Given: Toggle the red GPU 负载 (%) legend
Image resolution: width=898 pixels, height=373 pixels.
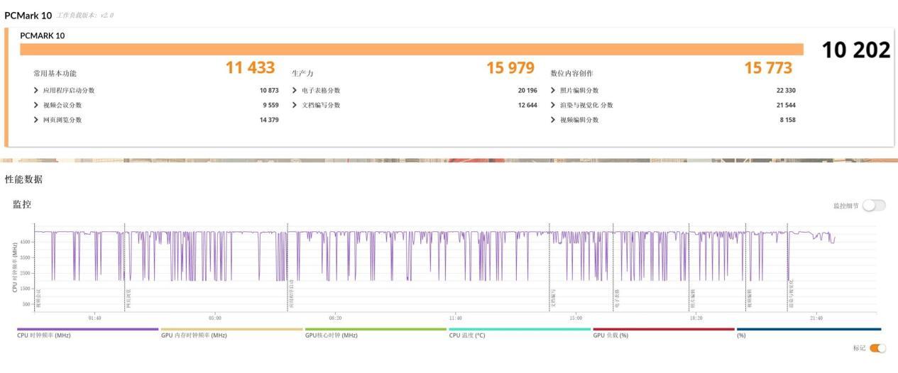Looking at the screenshot, I should 664,330.
